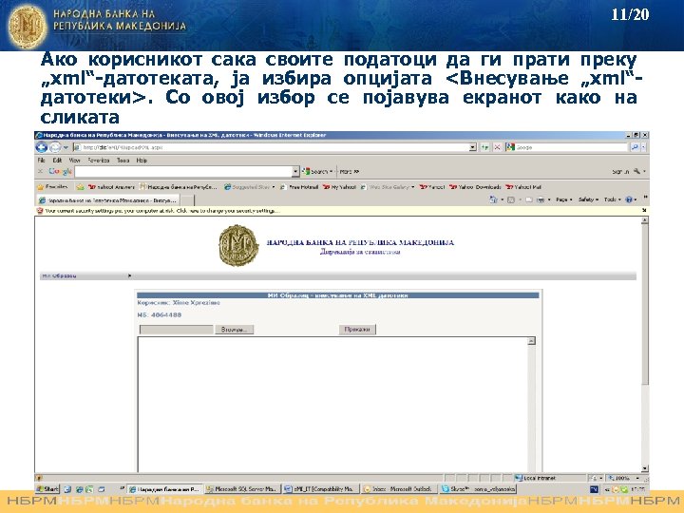Click Sign In on Google toolbar

coord(619,171)
